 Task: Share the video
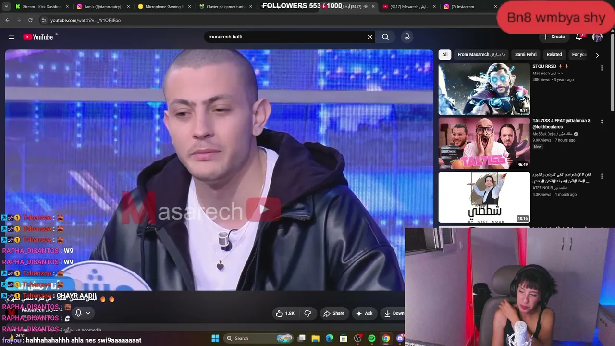(334, 313)
